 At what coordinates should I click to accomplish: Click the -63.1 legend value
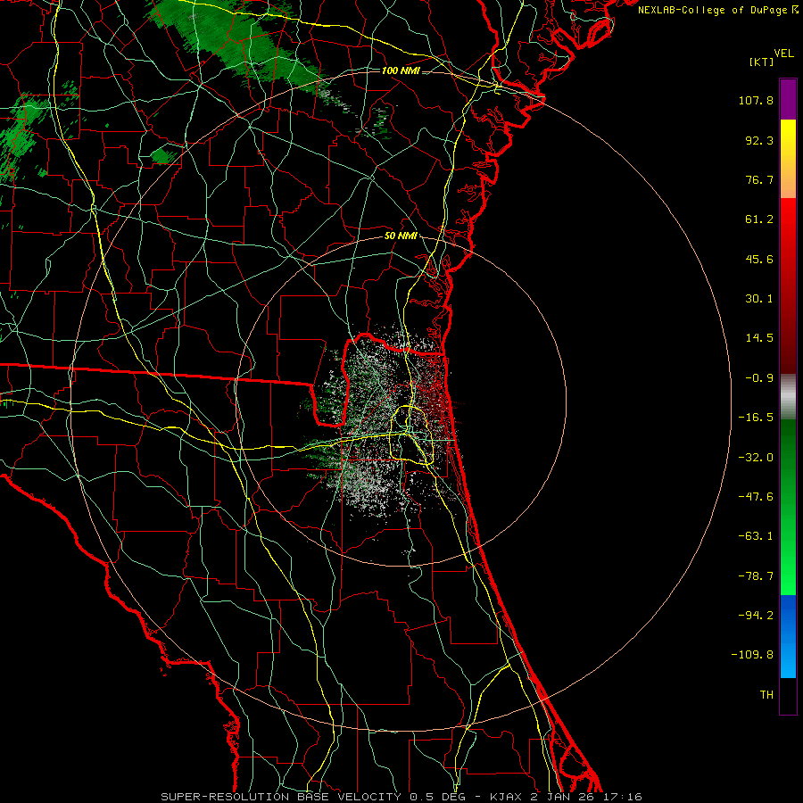[756, 536]
